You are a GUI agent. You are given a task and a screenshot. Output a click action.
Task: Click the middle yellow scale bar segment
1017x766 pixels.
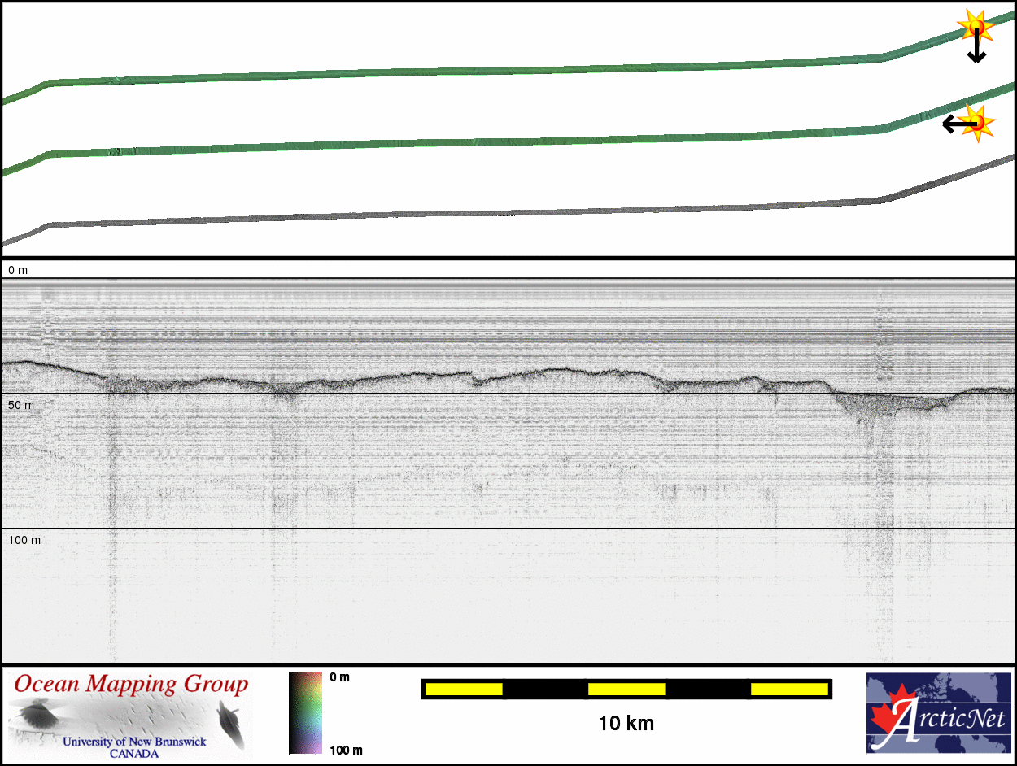coord(626,690)
